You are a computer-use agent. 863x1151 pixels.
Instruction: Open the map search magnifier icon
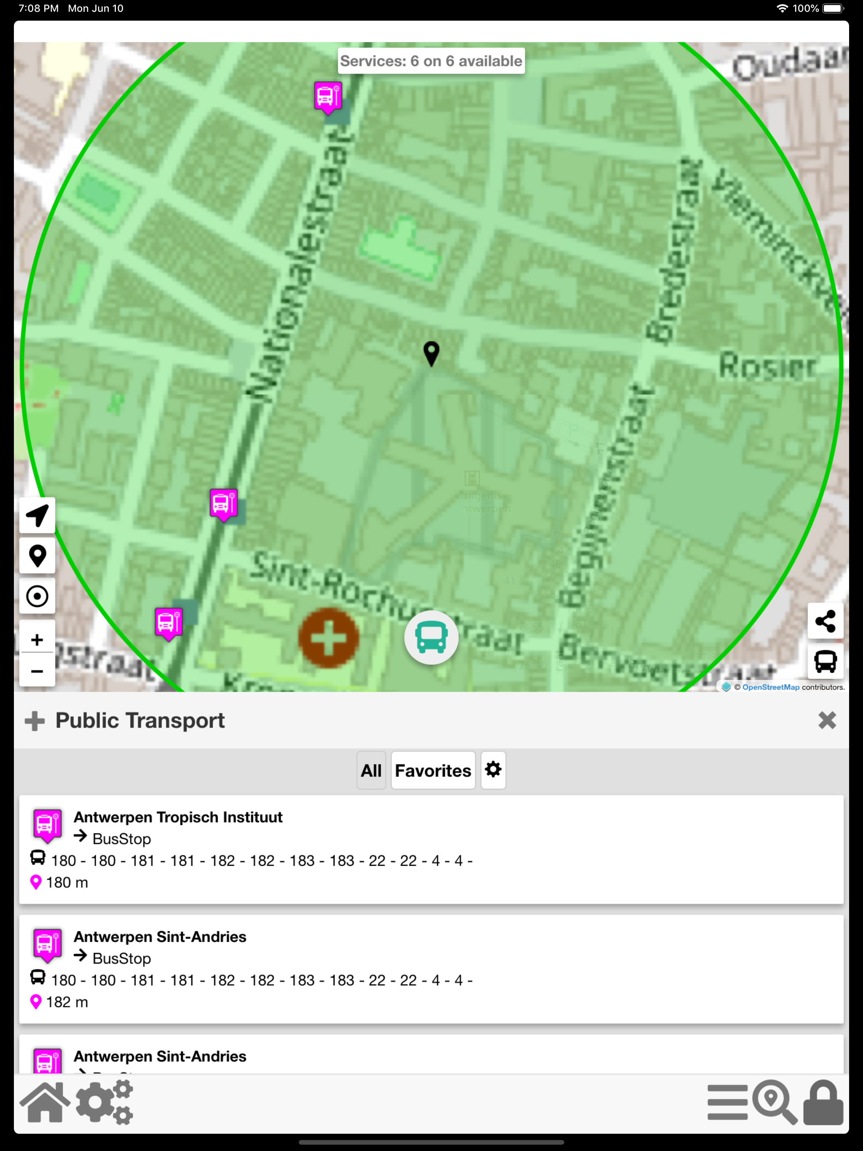tap(775, 1102)
